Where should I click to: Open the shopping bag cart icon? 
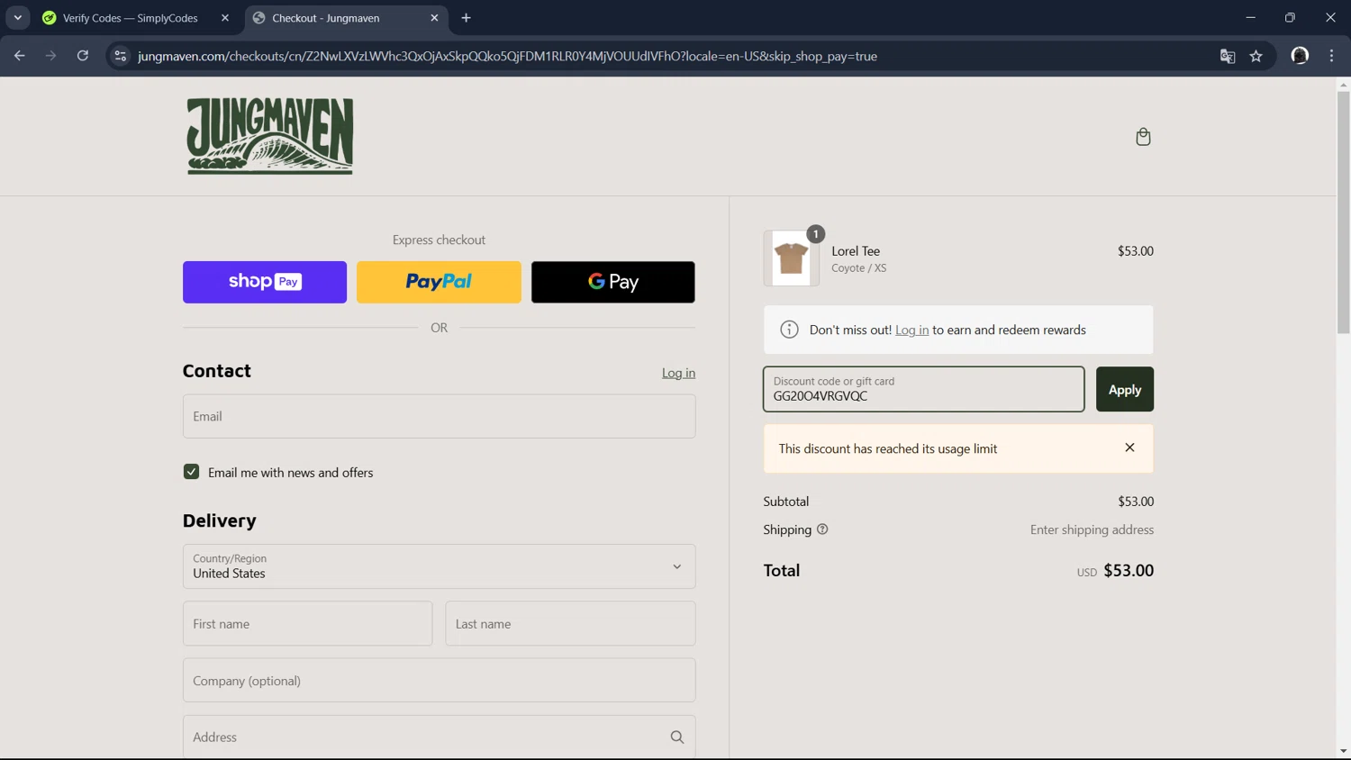[1143, 137]
